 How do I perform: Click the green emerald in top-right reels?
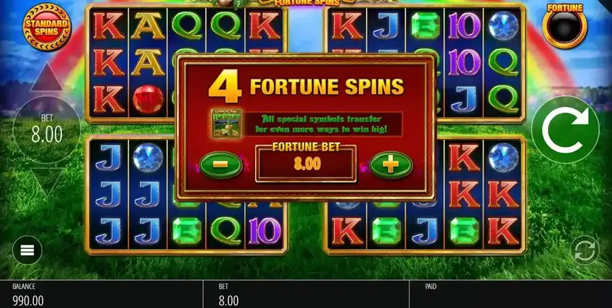pos(425,26)
